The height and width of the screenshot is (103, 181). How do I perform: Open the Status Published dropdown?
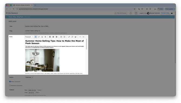tap(29, 77)
